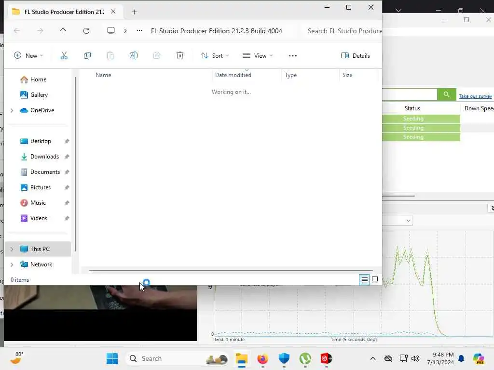
Task: Add a new File Explorer tab
Action: click(x=134, y=12)
